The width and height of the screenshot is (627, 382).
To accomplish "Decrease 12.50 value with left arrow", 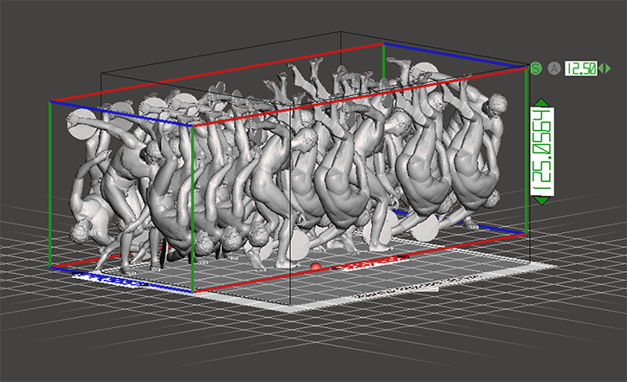I will click(x=601, y=68).
